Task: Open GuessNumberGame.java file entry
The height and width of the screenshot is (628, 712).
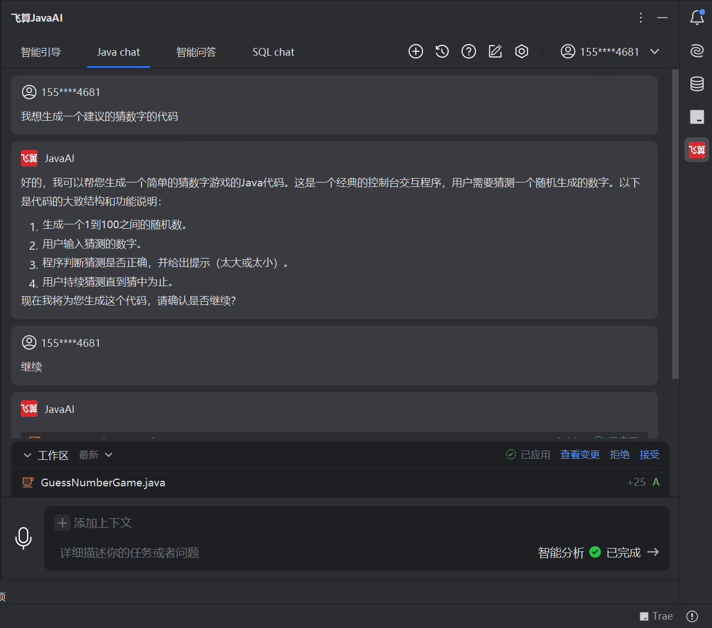Action: point(103,482)
